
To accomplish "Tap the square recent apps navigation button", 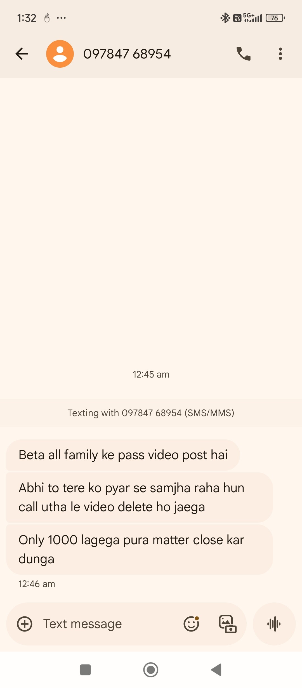I will coord(85,670).
